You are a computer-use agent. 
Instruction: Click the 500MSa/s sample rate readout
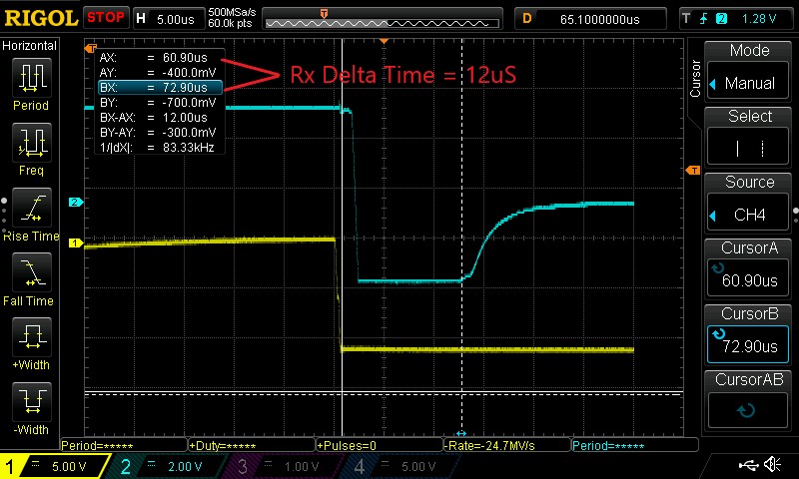(232, 12)
